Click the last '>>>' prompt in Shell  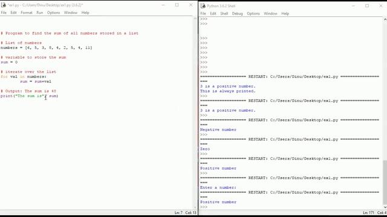tap(204, 207)
